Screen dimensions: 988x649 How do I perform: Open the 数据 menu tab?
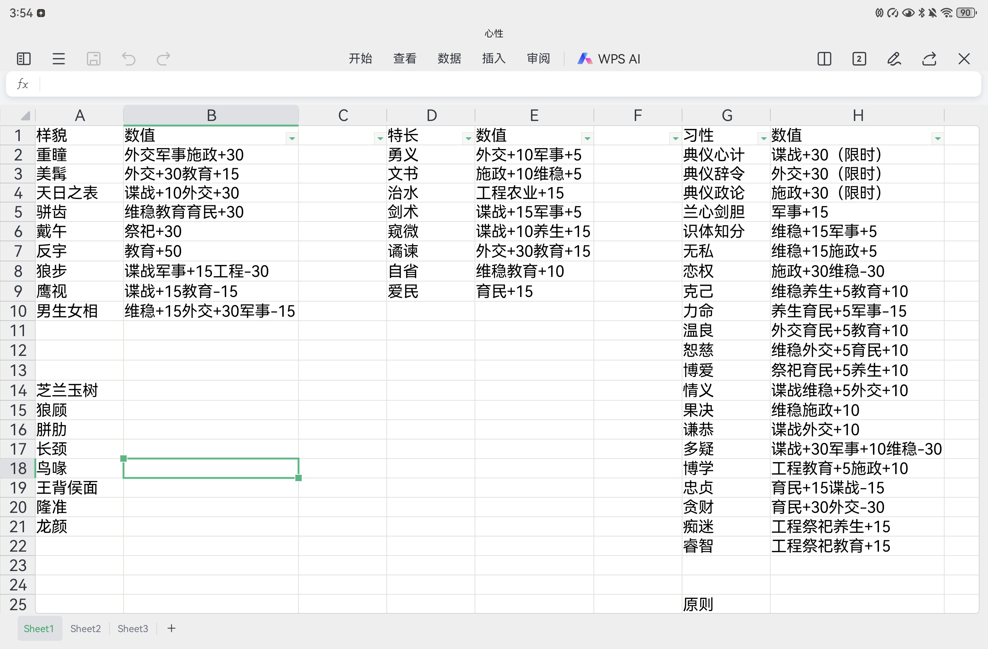click(x=450, y=59)
